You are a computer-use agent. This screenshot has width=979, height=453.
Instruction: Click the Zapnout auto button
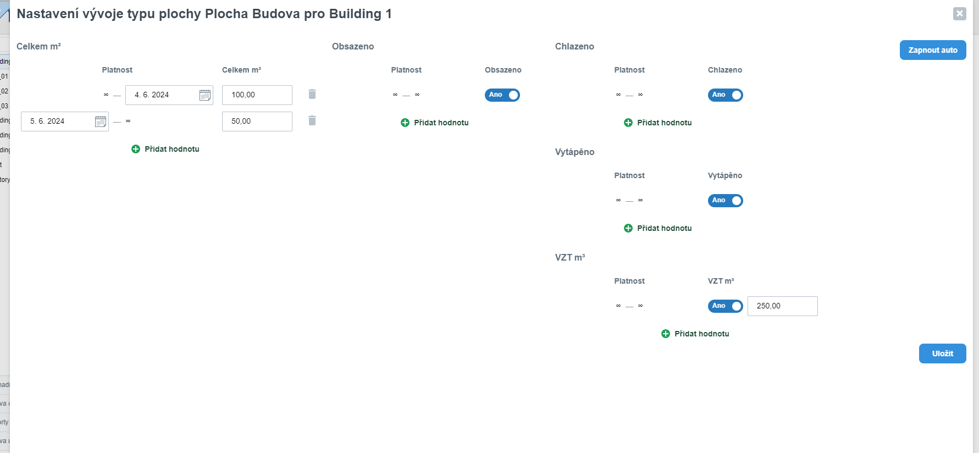pos(933,50)
